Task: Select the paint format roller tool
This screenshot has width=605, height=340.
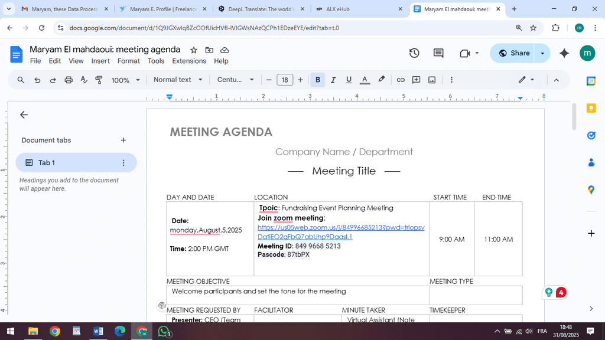Action: [x=99, y=80]
